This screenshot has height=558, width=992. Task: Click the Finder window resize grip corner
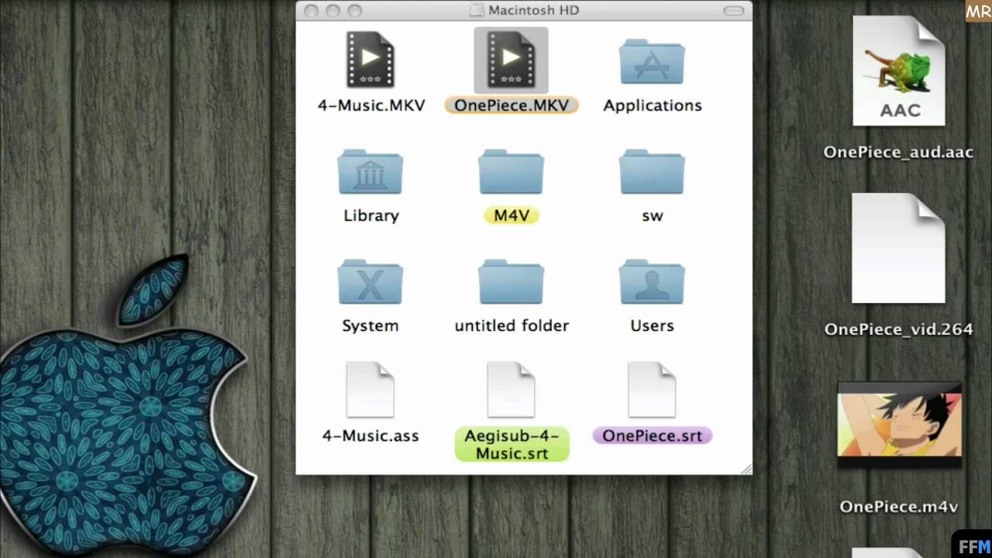(746, 468)
